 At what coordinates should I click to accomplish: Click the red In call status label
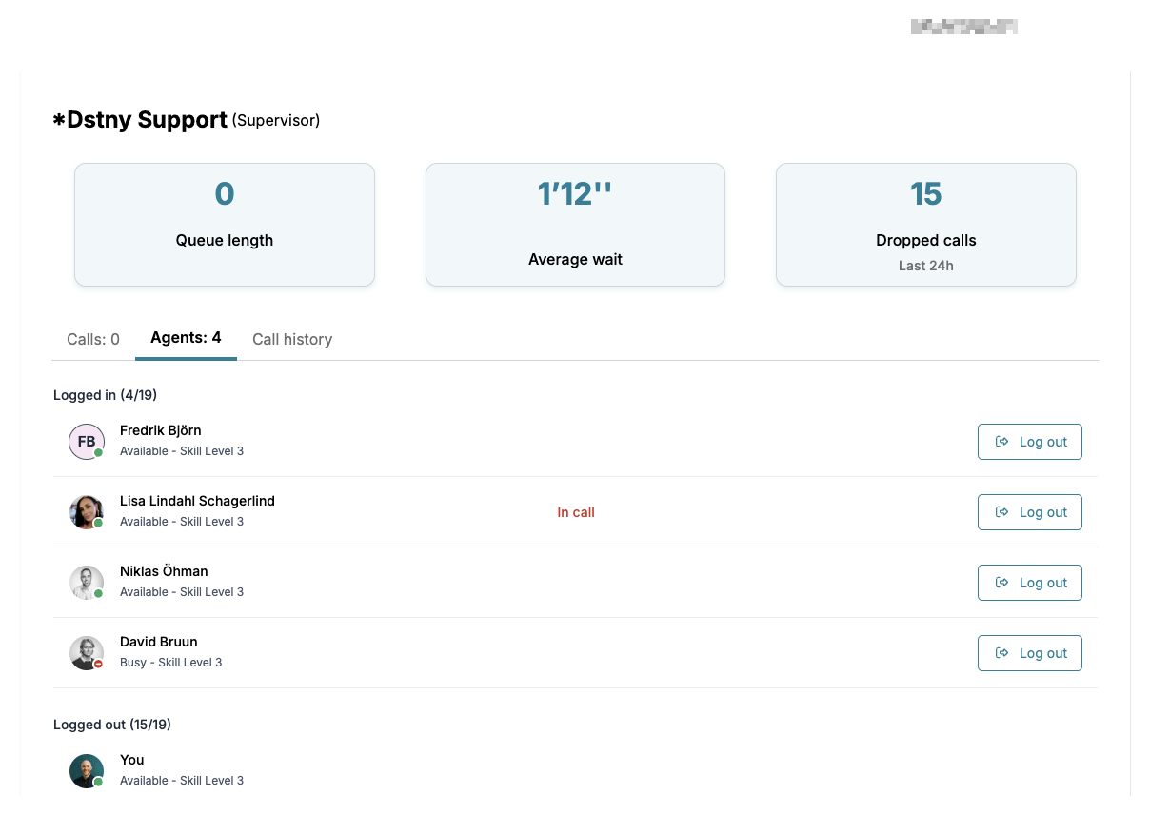(576, 512)
